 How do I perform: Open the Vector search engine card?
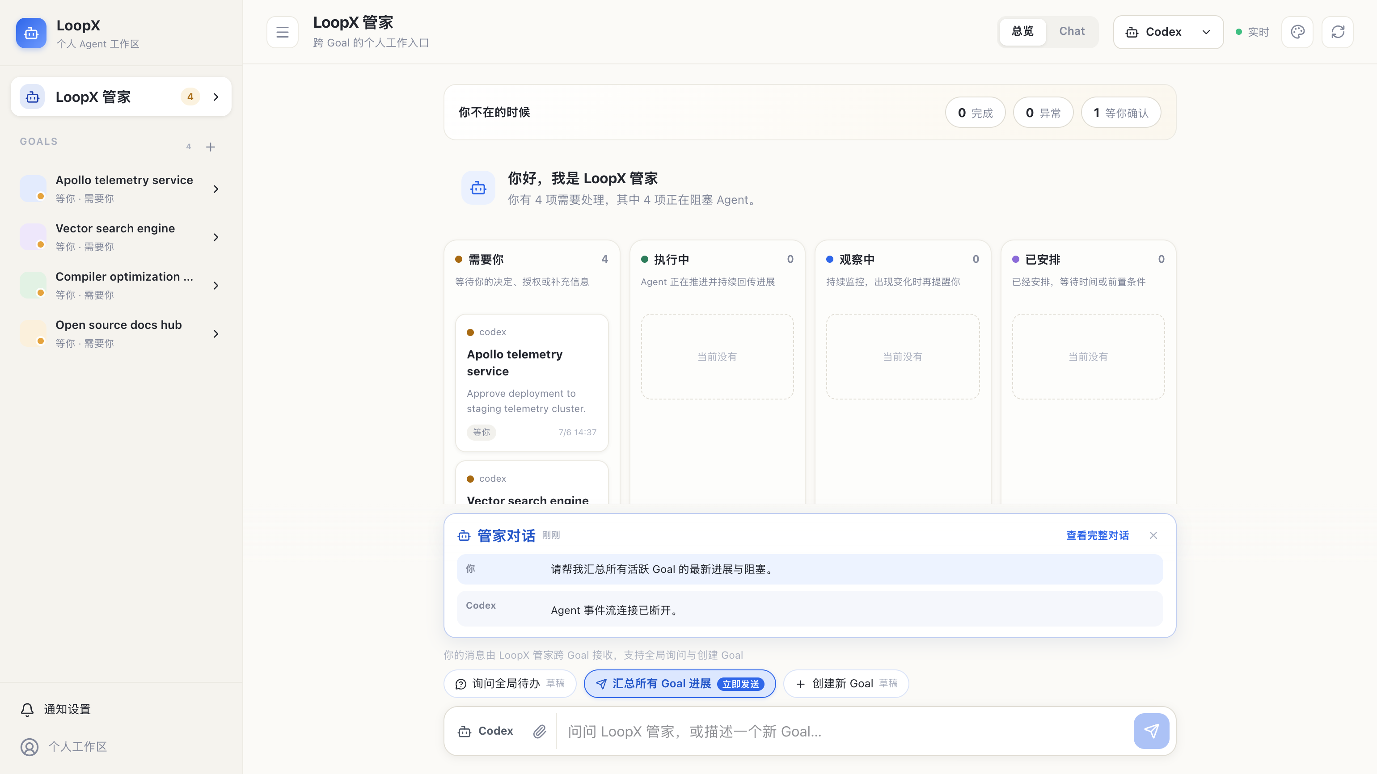(x=531, y=483)
